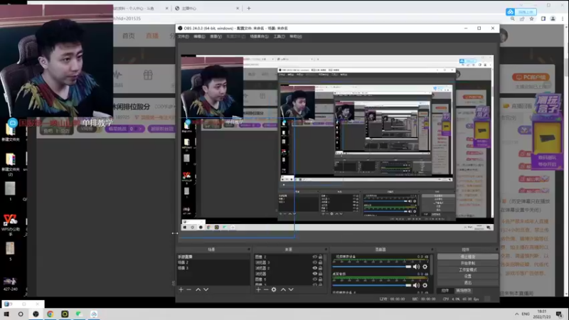The height and width of the screenshot is (320, 569).
Task: Move the selected source down
Action: 291,289
